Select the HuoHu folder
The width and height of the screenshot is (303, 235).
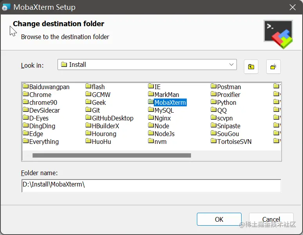[x=98, y=142]
